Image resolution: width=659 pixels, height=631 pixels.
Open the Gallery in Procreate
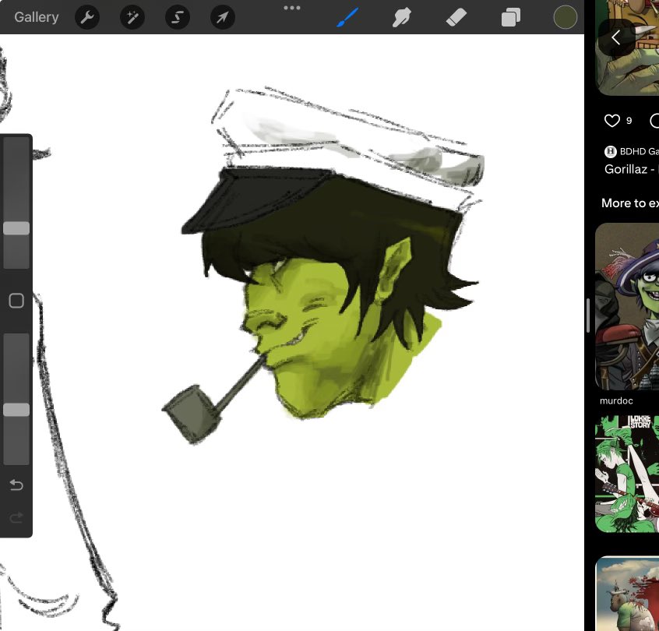click(36, 17)
